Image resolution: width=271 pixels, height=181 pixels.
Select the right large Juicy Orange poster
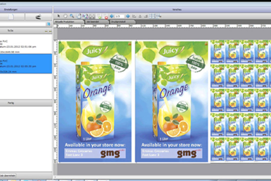(x=172, y=102)
